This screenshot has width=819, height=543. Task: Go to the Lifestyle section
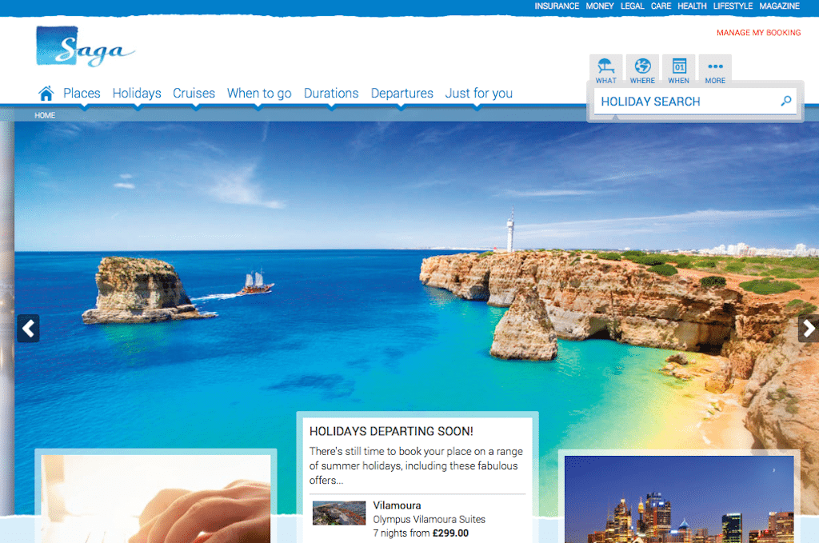coord(733,6)
